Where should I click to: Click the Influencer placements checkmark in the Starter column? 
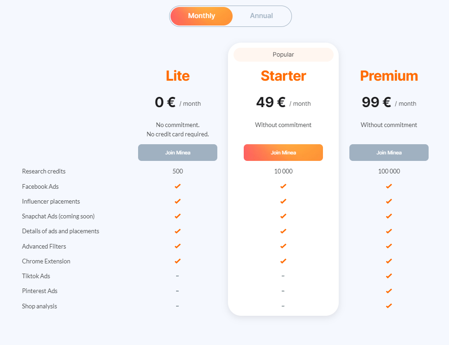[283, 201]
